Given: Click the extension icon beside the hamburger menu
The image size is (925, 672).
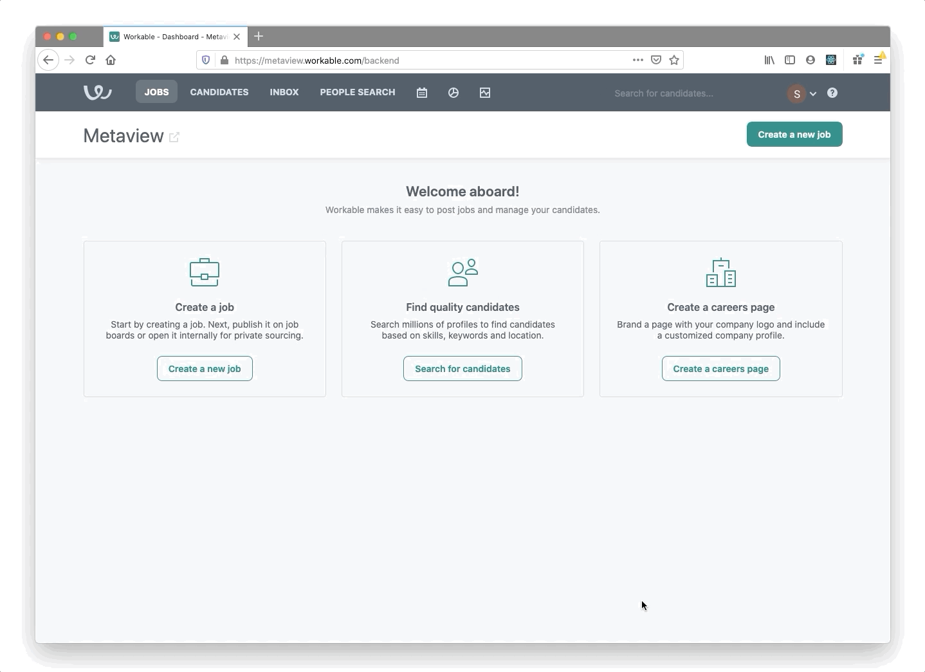Looking at the screenshot, I should tap(858, 60).
